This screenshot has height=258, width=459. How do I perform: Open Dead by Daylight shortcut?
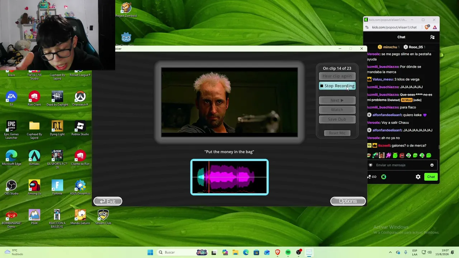coord(57,99)
